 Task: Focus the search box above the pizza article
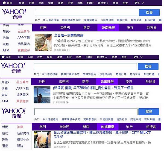(x=86, y=13)
